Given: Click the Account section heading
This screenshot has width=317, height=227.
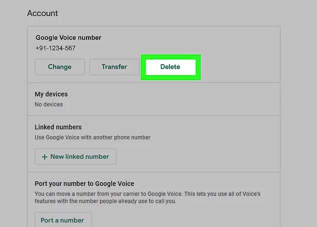Looking at the screenshot, I should (x=42, y=13).
